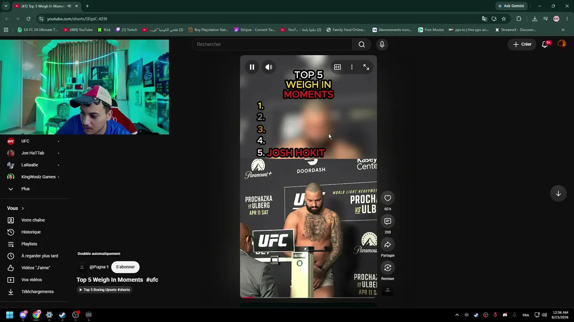Screen dimensions: 574x322
Task: Open the Family Feud Online bookmark
Action: pos(346,30)
